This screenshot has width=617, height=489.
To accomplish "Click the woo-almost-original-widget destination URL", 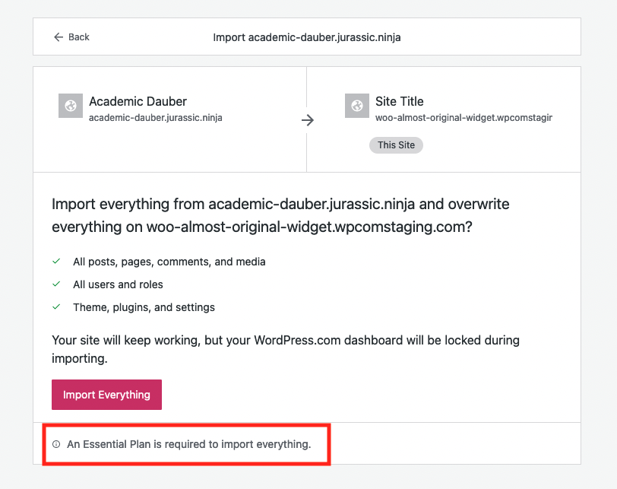I will click(x=464, y=118).
